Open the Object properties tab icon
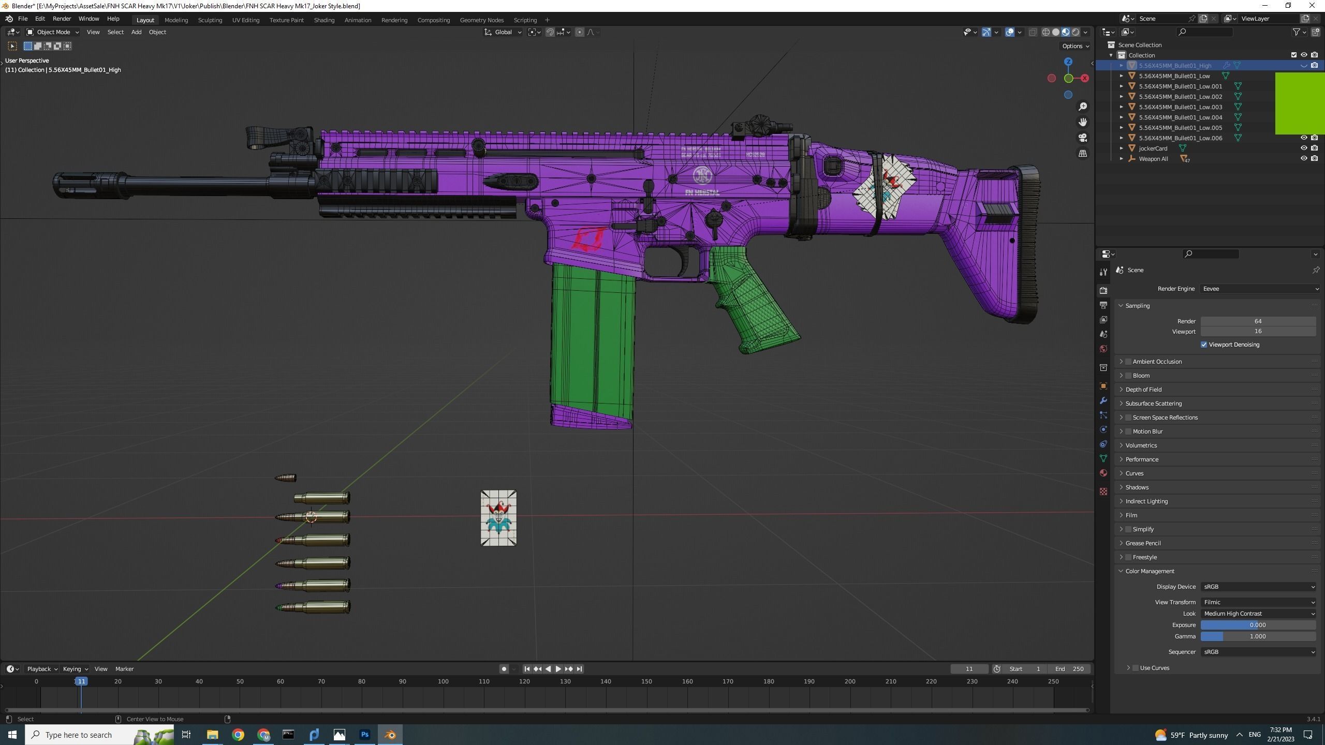Viewport: 1325px width, 745px height. (1103, 386)
